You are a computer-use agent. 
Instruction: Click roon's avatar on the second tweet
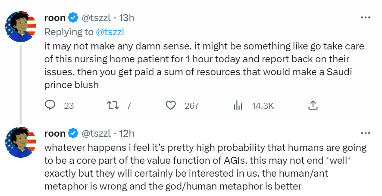pyautogui.click(x=21, y=142)
